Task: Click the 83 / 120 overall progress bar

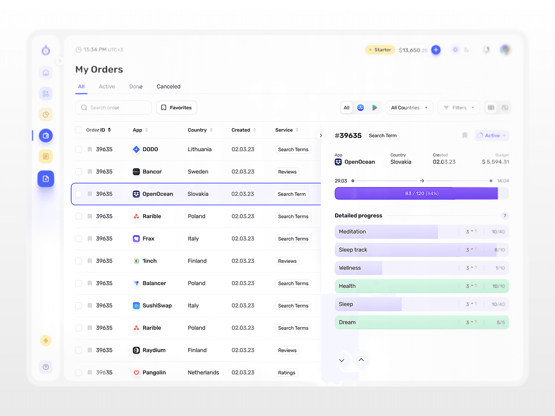Action: click(422, 193)
